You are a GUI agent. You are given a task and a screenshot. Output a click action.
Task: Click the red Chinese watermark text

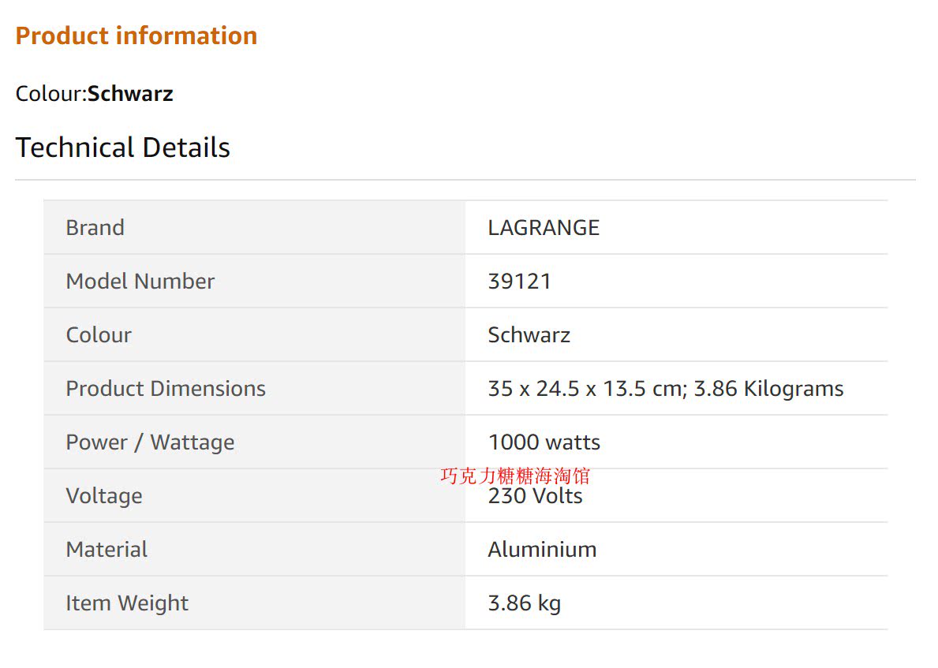(515, 476)
